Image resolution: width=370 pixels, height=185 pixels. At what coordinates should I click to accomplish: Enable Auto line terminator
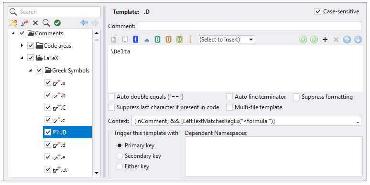(229, 97)
